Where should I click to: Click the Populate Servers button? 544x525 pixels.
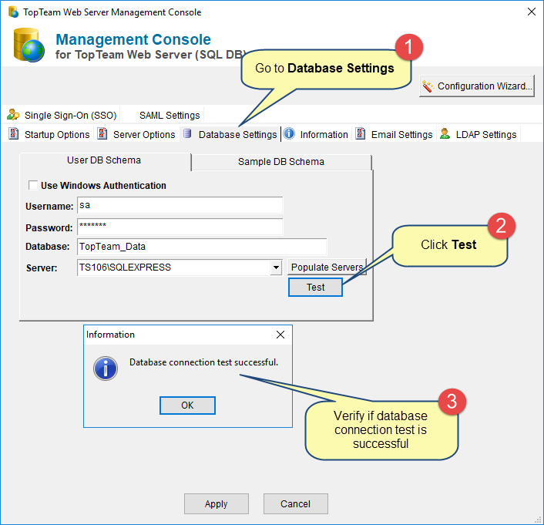[x=327, y=267]
